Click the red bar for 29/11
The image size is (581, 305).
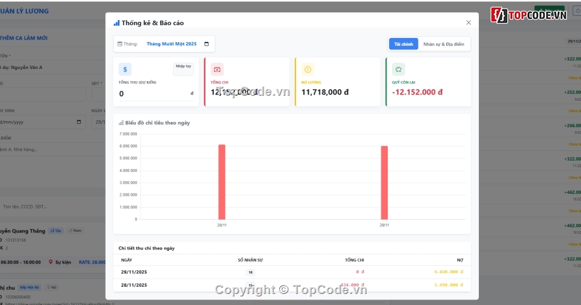point(384,182)
